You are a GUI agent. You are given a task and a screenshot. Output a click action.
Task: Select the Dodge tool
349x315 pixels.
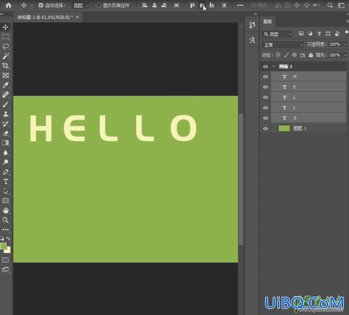click(5, 162)
